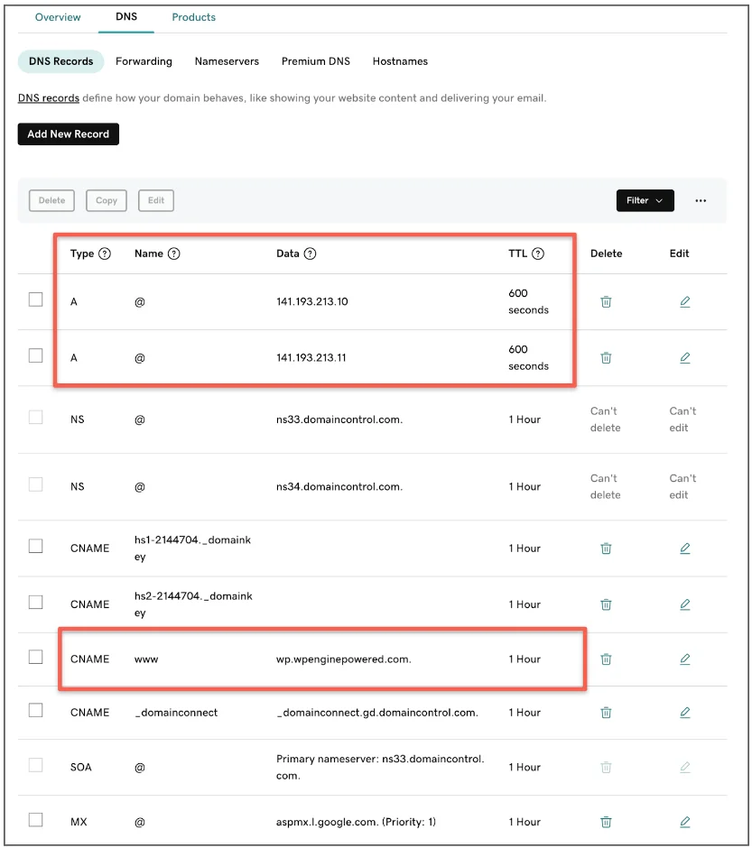This screenshot has width=752, height=848.
Task: Delete the MX record for aspmx.l.google.com
Action: pos(605,821)
